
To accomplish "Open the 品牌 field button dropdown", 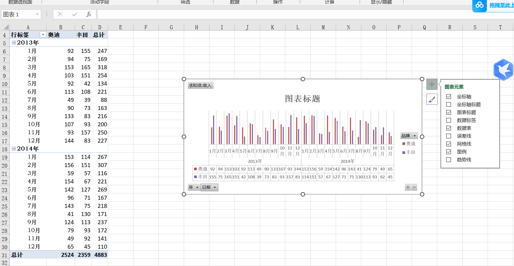I will pyautogui.click(x=409, y=136).
